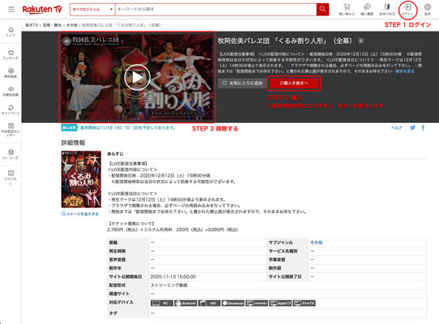Open the shopping cart icon
439x324 pixels.
pyautogui.click(x=347, y=9)
